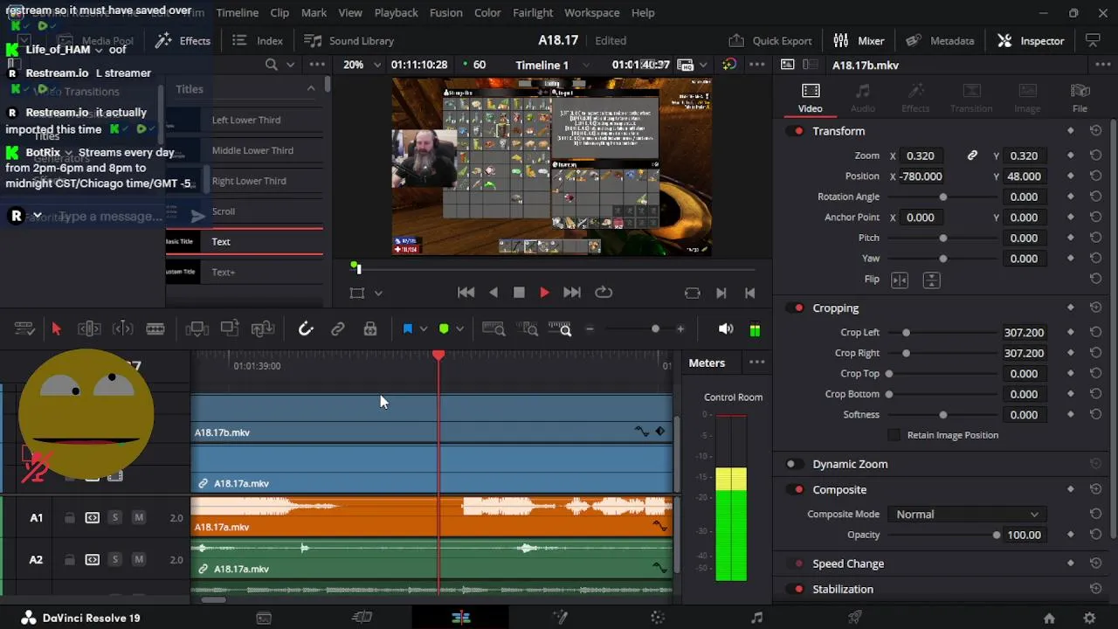Flip the clip vertically
This screenshot has height=629, width=1118.
coord(931,280)
